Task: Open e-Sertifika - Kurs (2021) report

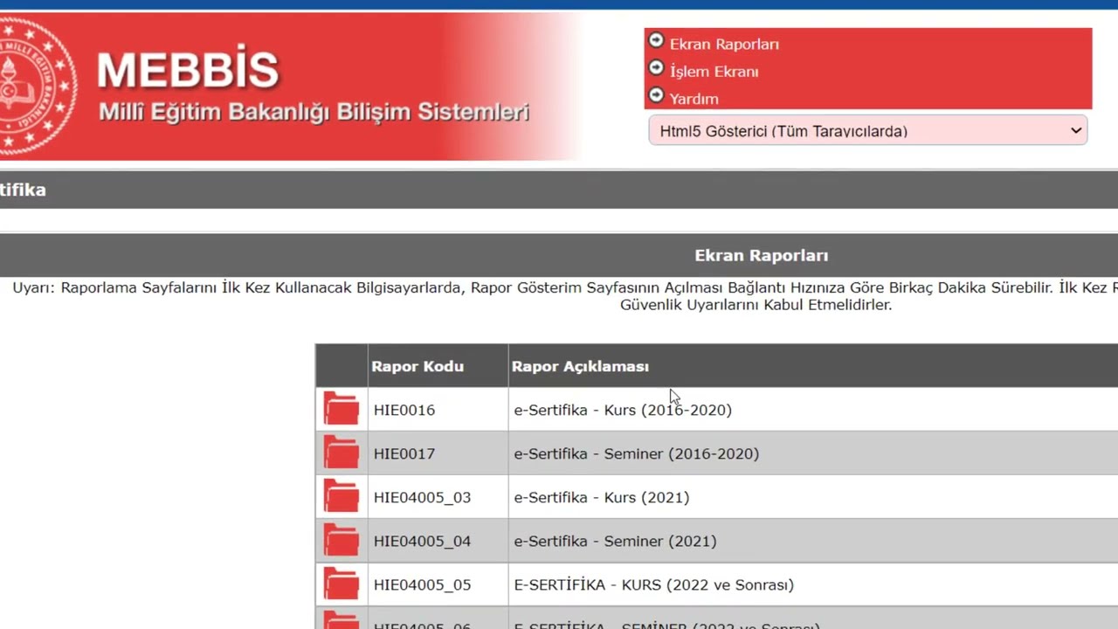Action: click(x=602, y=497)
